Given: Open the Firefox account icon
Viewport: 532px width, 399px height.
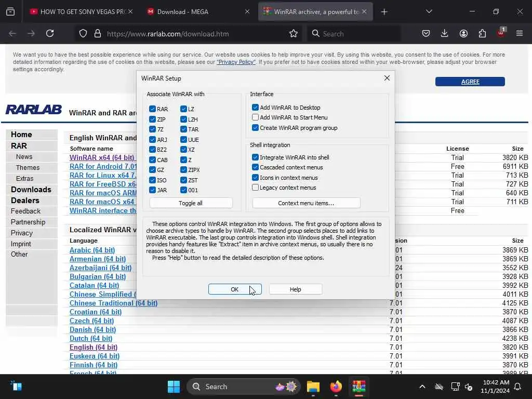Looking at the screenshot, I should tap(463, 33).
